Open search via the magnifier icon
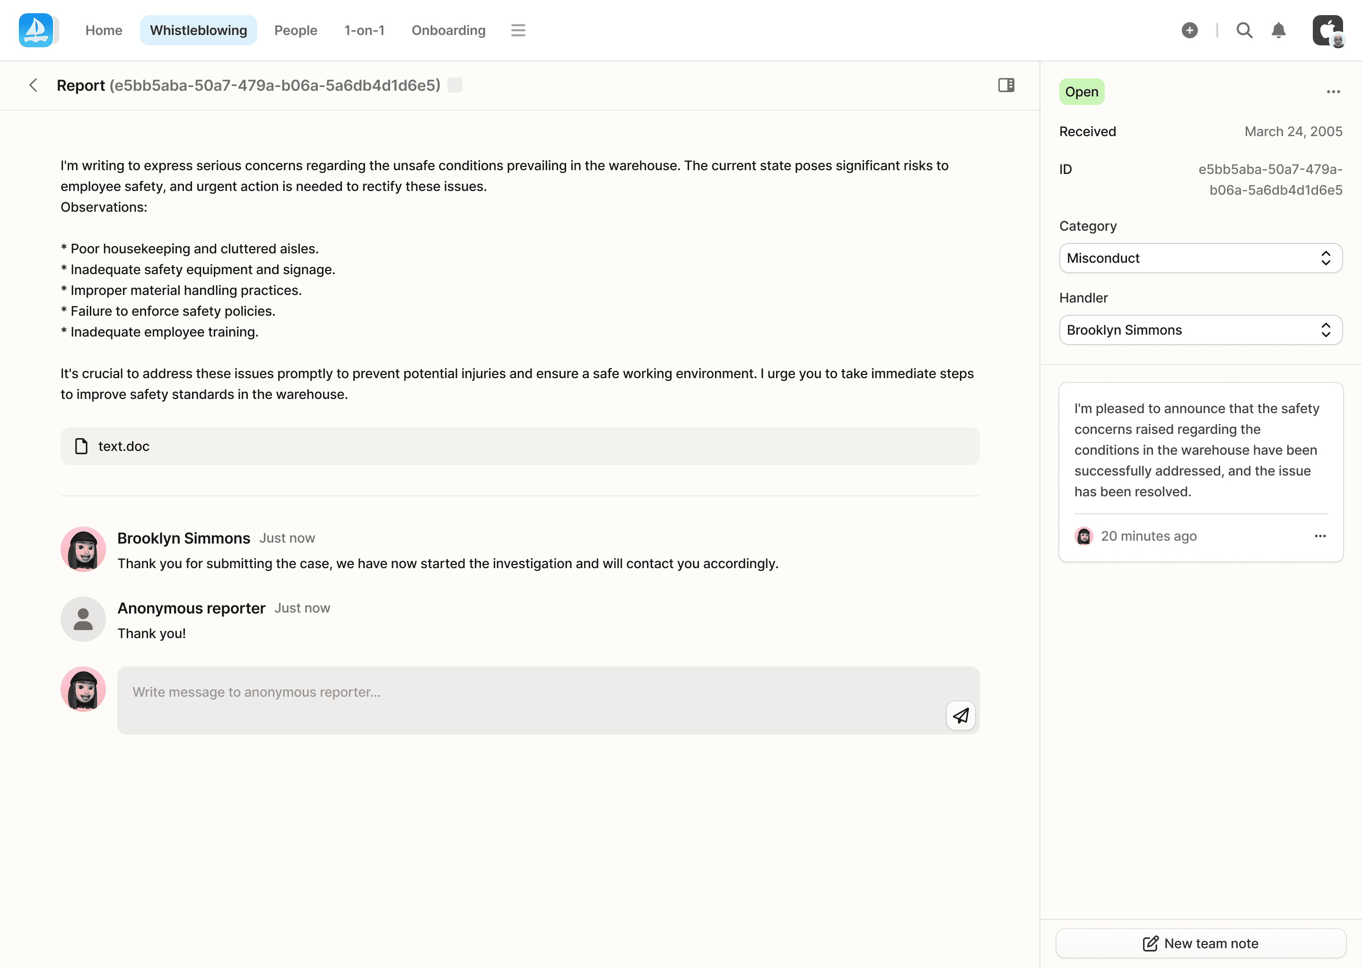 click(x=1244, y=30)
